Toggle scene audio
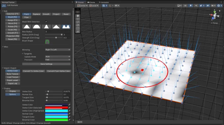This screenshot has height=125, width=224. (x=196, y=6)
